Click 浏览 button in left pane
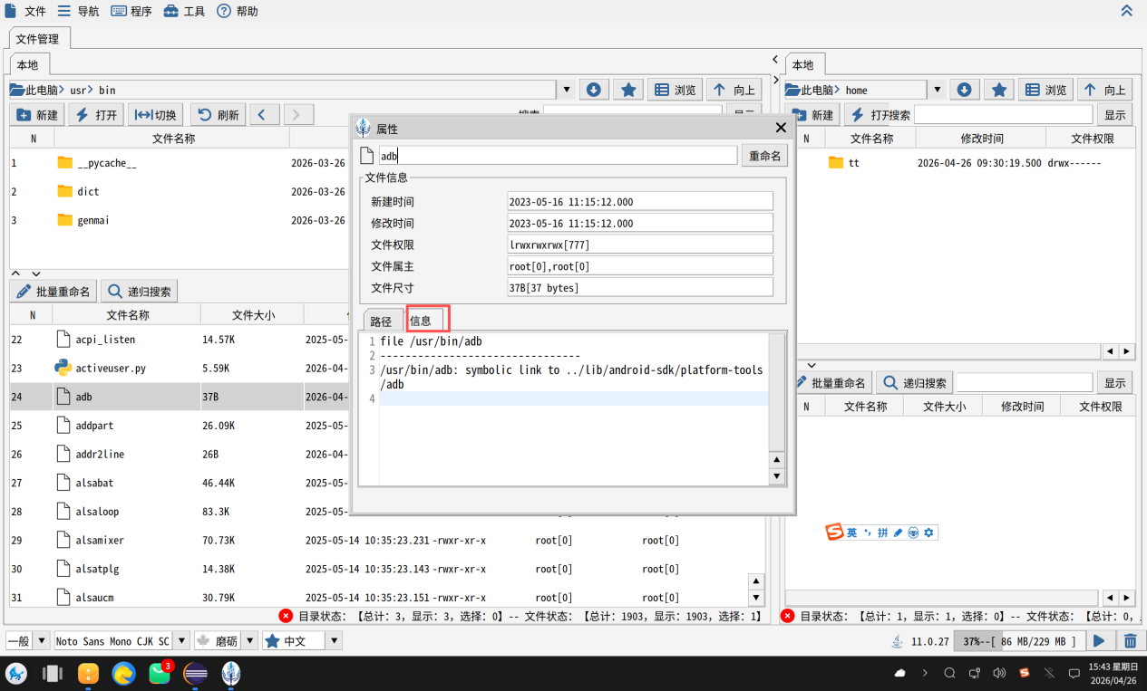The image size is (1147, 691). point(676,90)
